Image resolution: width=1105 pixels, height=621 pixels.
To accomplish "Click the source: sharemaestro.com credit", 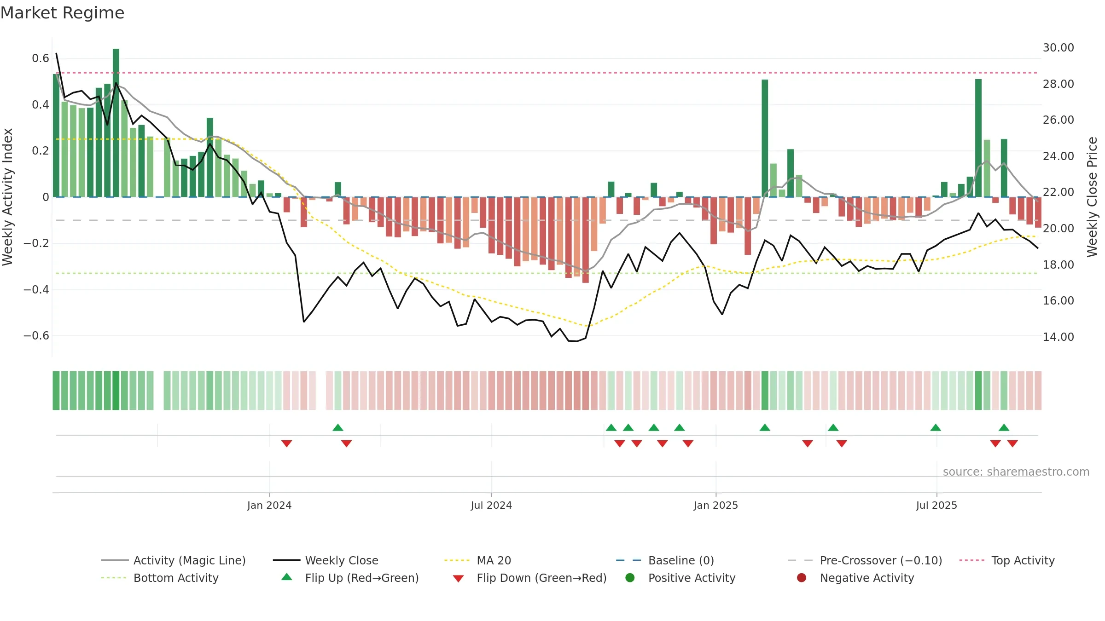I will pyautogui.click(x=1016, y=471).
